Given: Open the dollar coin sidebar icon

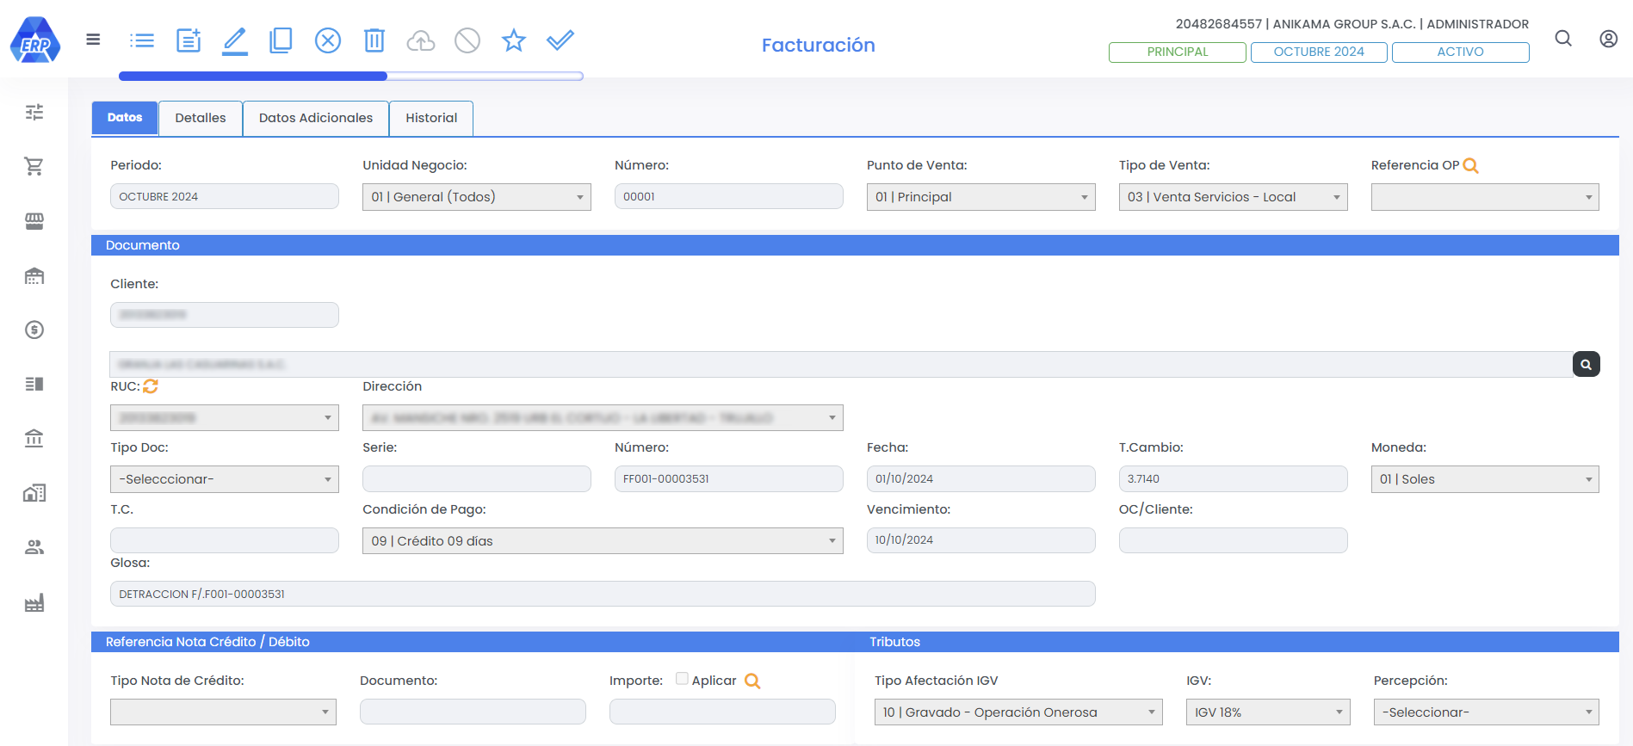Looking at the screenshot, I should pyautogui.click(x=34, y=330).
